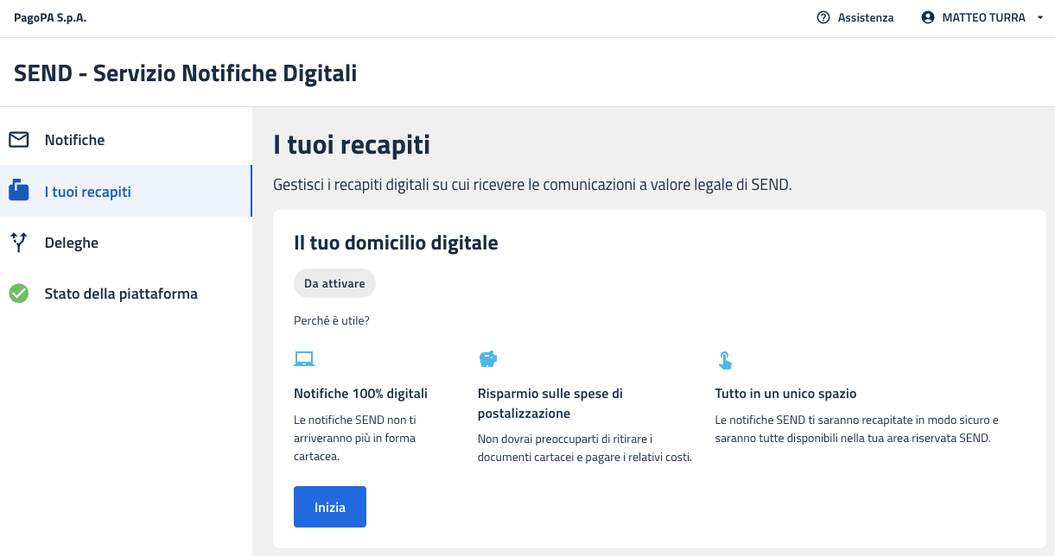Screen dimensions: 1055x556
Task: Click the MATTEO TURRA username label
Action: pos(983,17)
